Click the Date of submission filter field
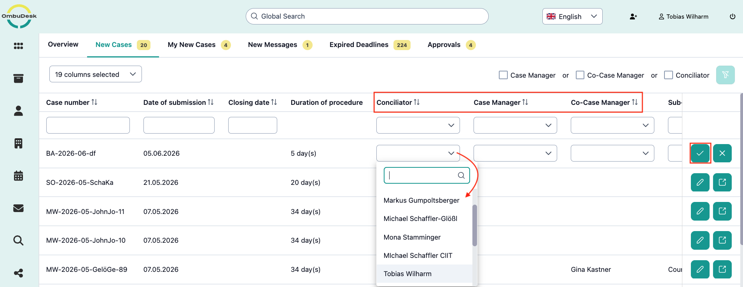This screenshot has width=743, height=287. click(x=179, y=125)
